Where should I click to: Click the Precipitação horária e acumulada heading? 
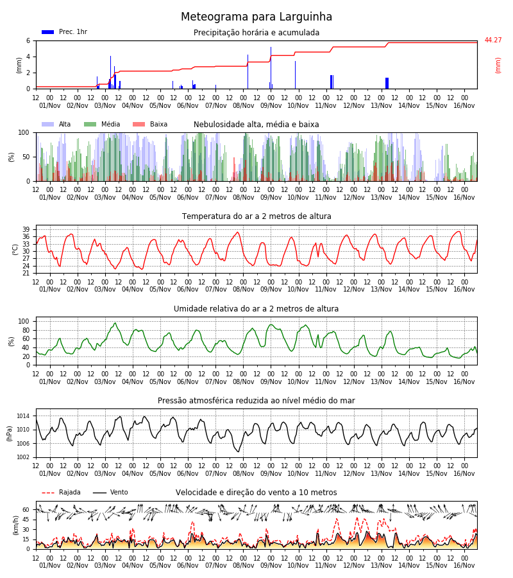click(x=256, y=33)
